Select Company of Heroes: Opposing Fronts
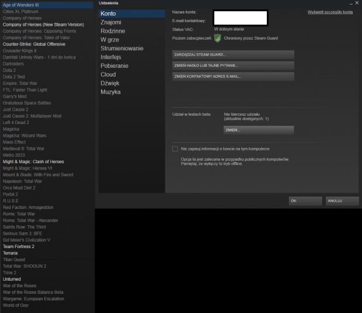Screen dimensions: 362x313 click(39, 31)
